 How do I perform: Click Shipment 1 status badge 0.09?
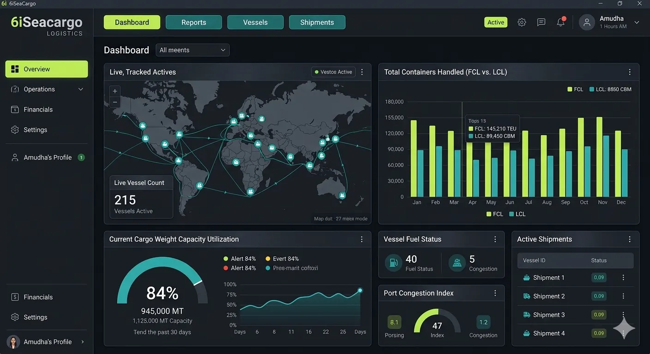coord(599,277)
